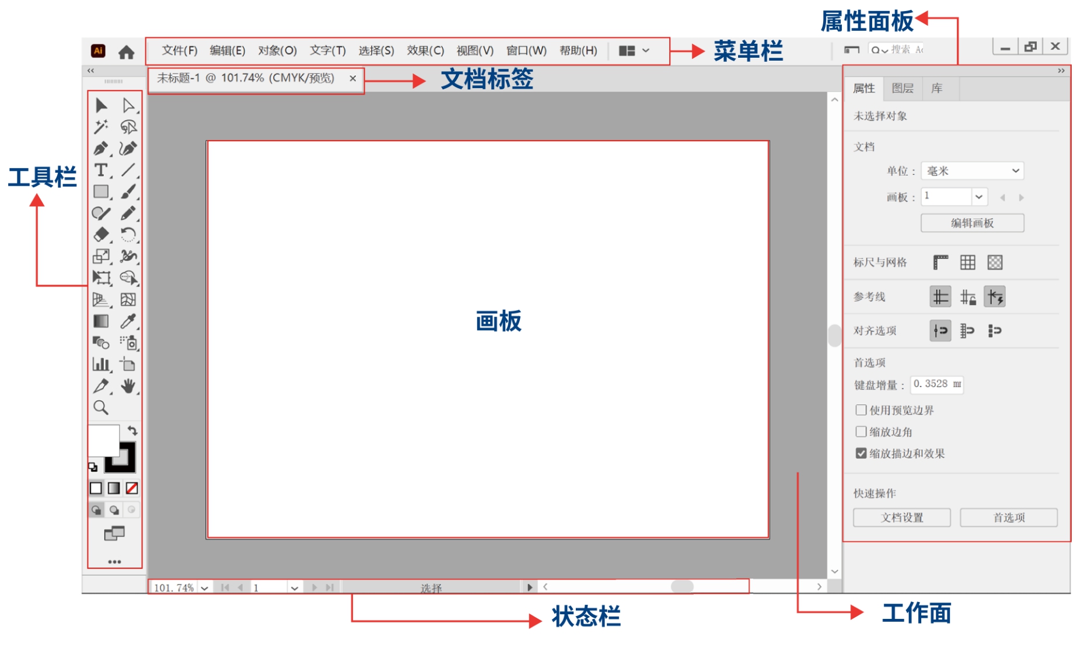This screenshot has width=1084, height=658.
Task: Select the Rectangle tool
Action: [x=101, y=191]
